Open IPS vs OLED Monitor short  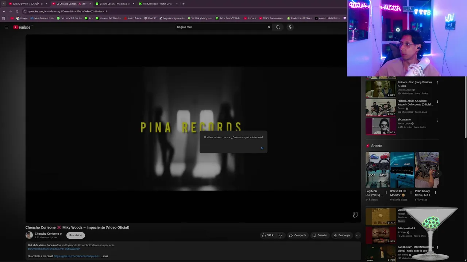[x=402, y=170]
